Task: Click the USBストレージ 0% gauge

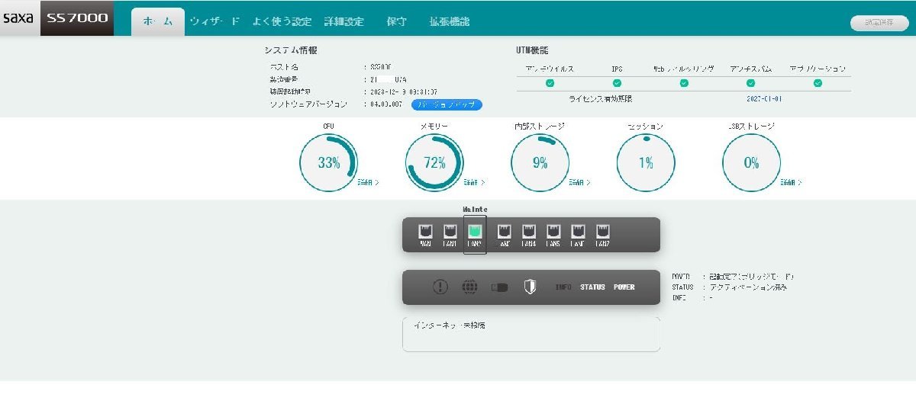Action: pyautogui.click(x=751, y=162)
